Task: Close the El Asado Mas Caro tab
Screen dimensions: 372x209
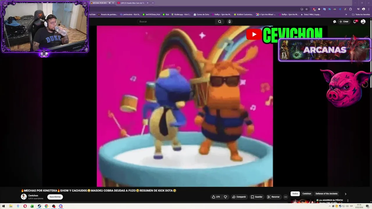Action: 148,3
